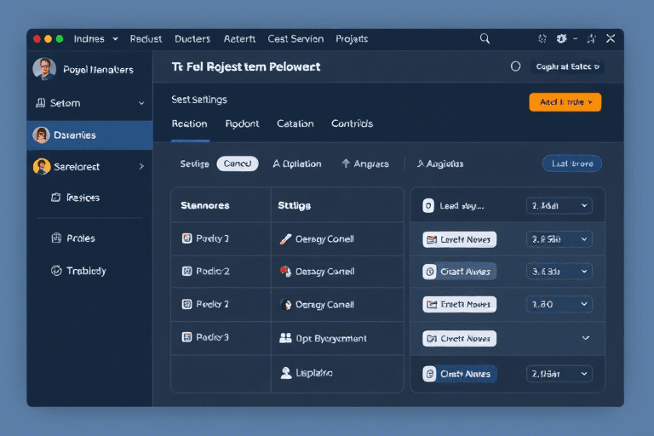This screenshot has width=654, height=436.
Task: Click the orange Add button
Action: click(565, 102)
